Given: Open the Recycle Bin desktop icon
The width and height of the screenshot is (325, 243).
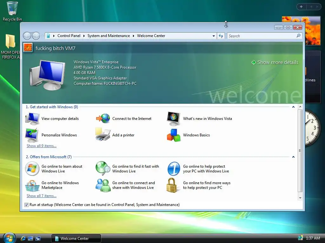Looking at the screenshot, I should click(x=12, y=11).
